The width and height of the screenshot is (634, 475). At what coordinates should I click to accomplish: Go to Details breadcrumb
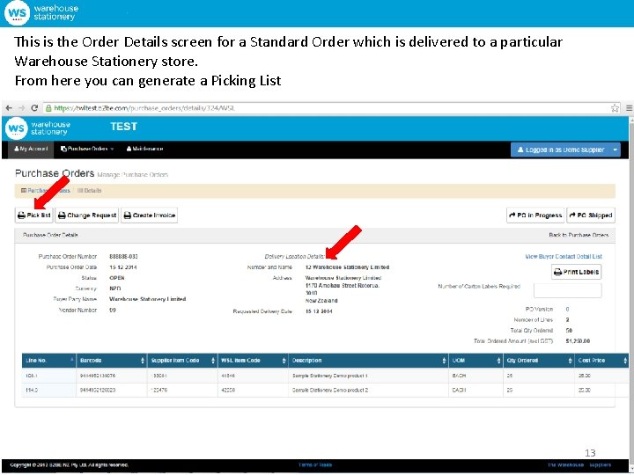pos(89,190)
